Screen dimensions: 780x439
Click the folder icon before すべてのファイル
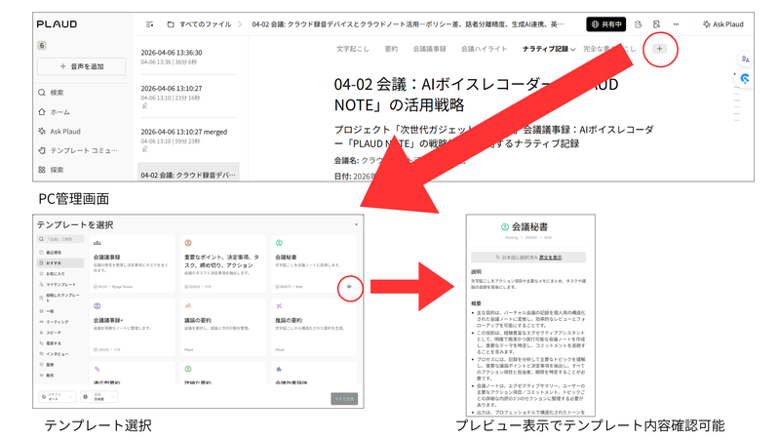(x=171, y=23)
